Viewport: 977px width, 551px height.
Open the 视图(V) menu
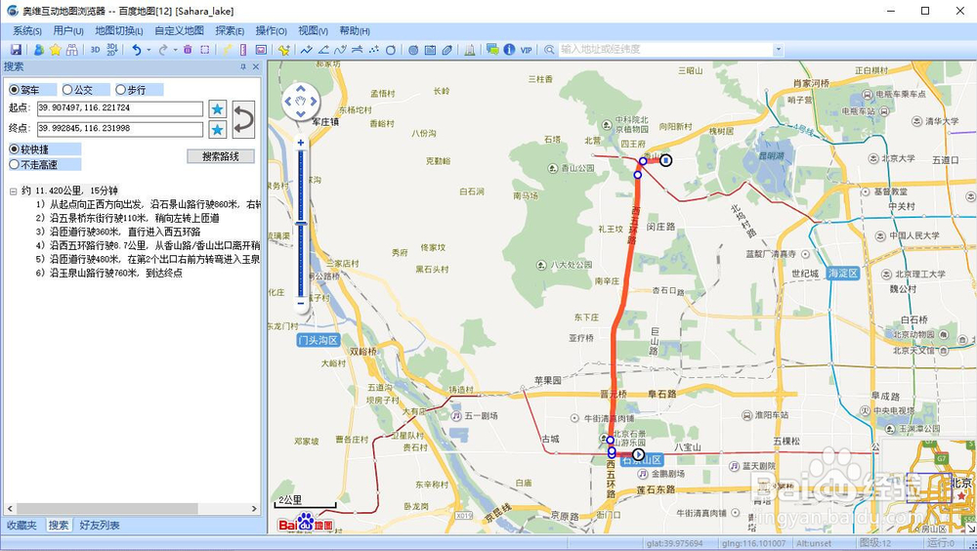(313, 30)
